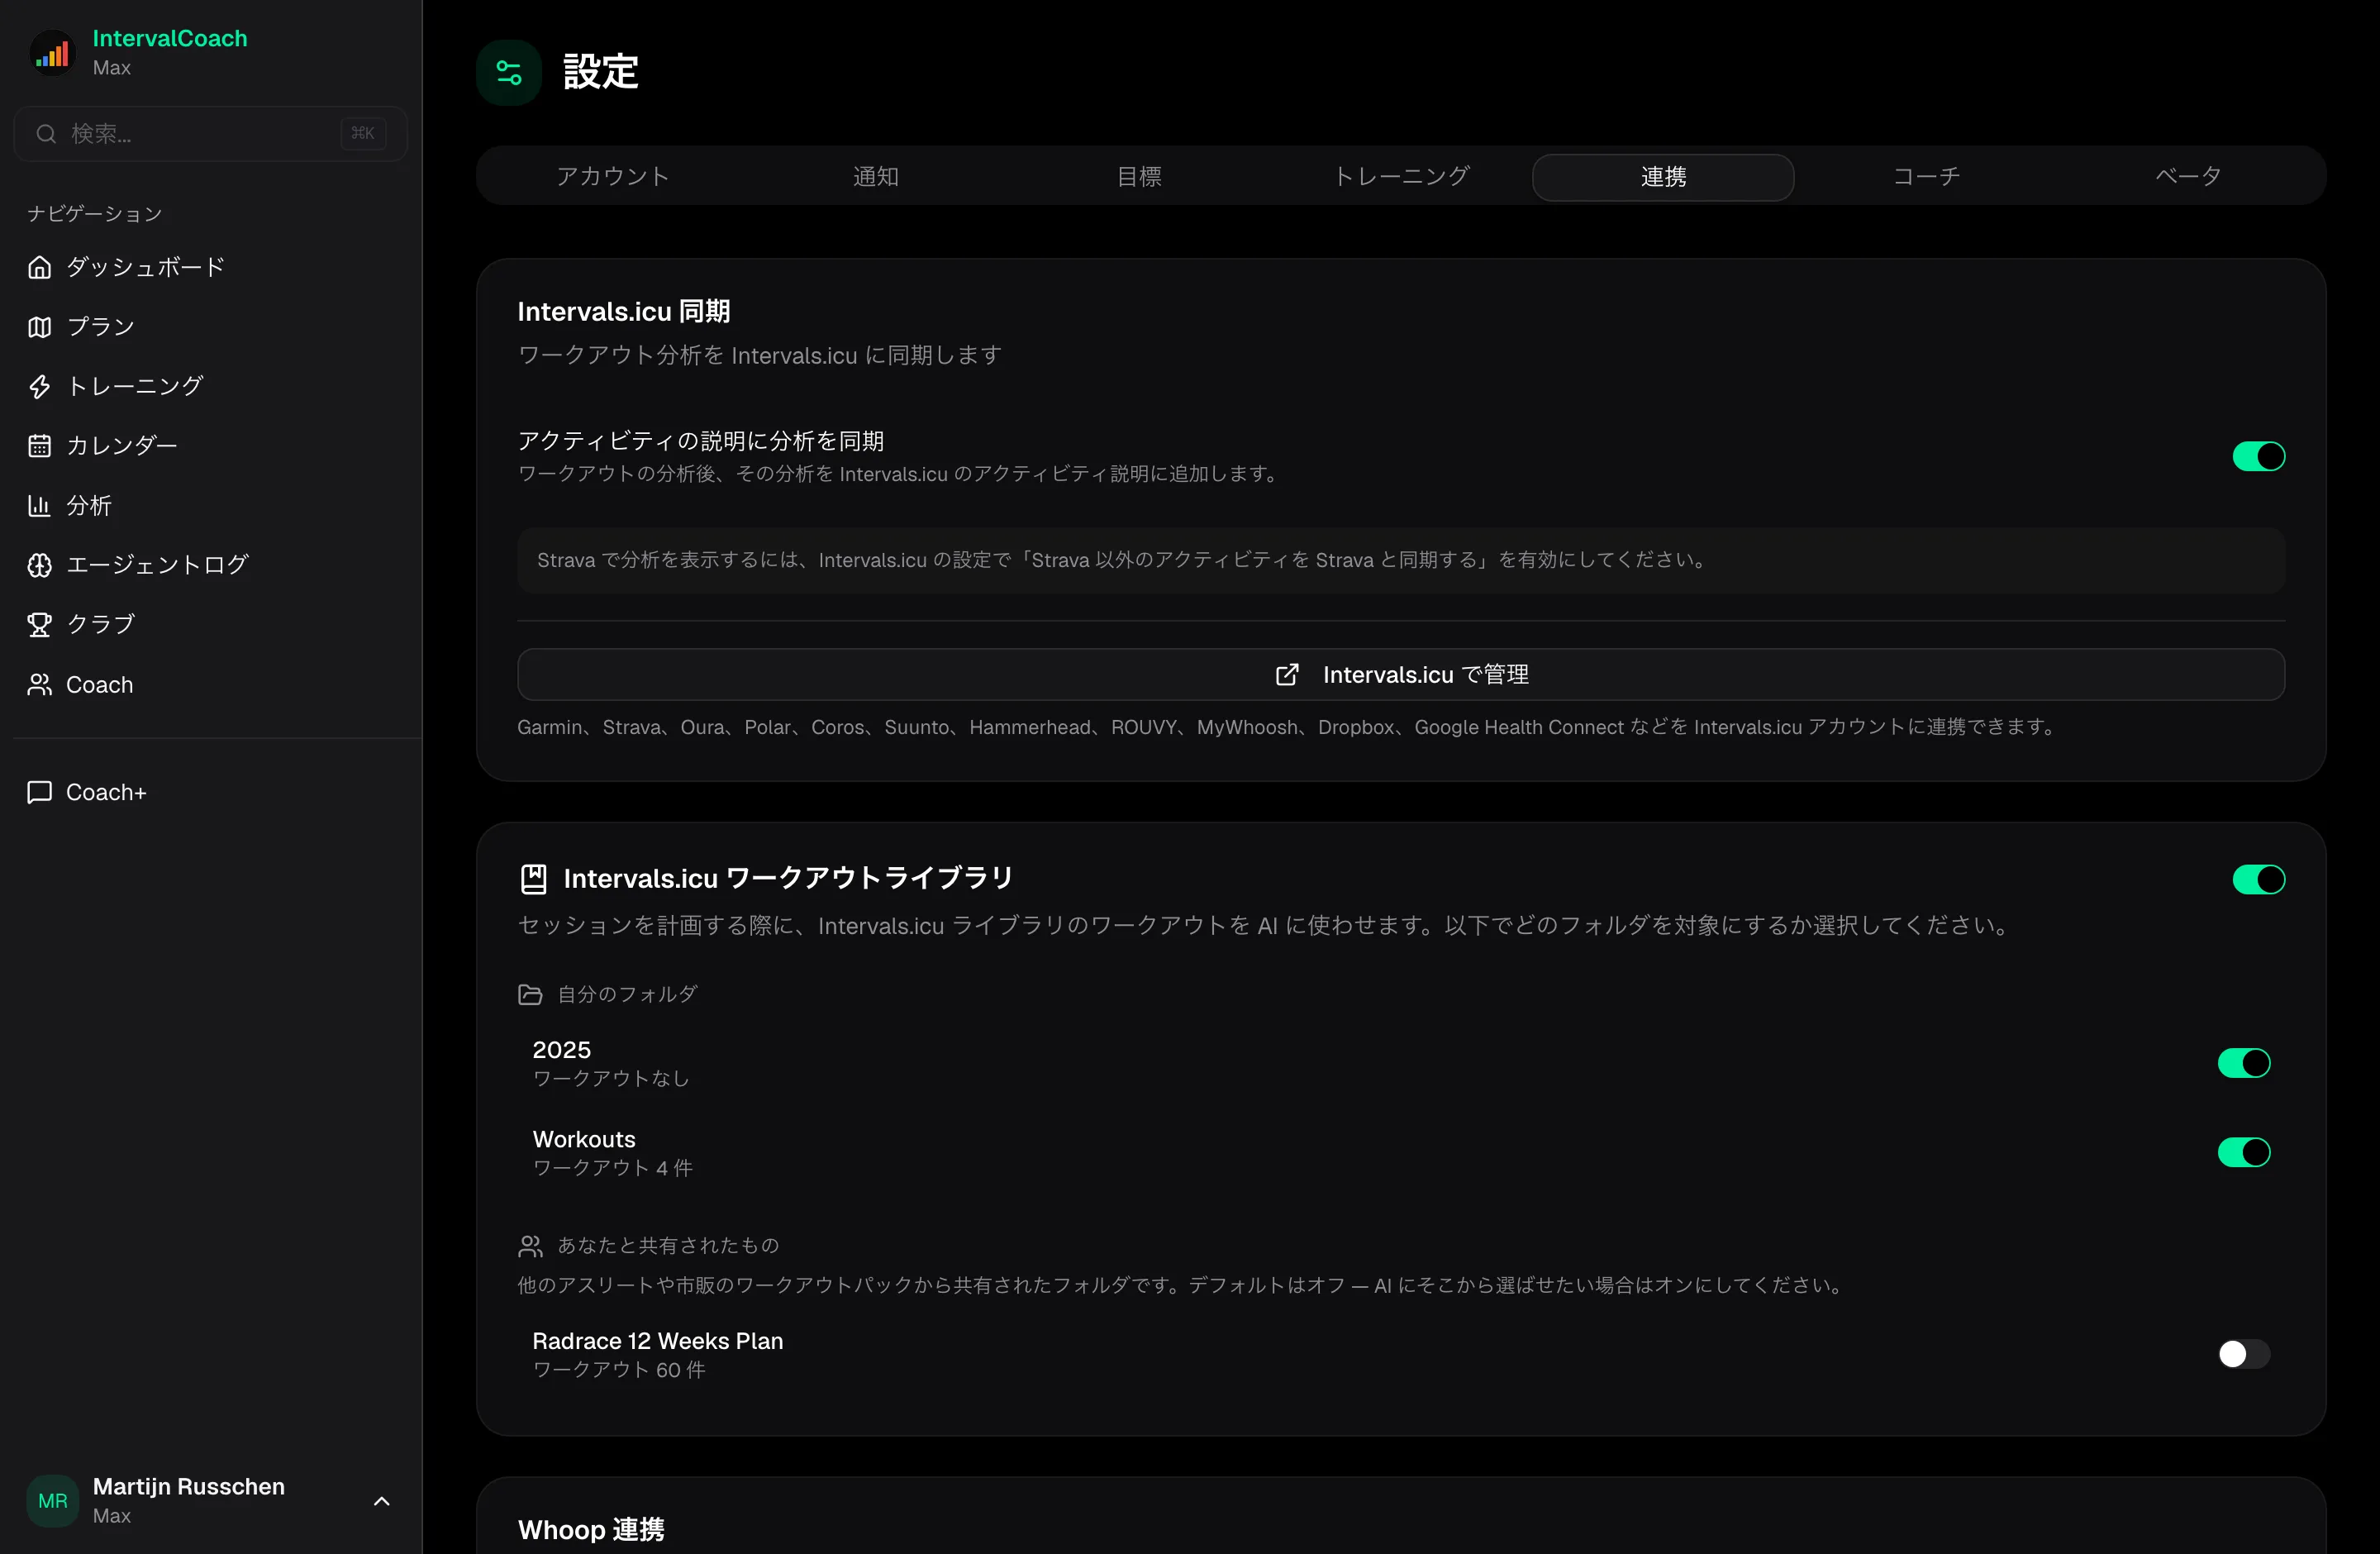Screen dimensions: 2380x1554
Task: Click the brain icon beside エージェントログ
Action: pos(39,565)
